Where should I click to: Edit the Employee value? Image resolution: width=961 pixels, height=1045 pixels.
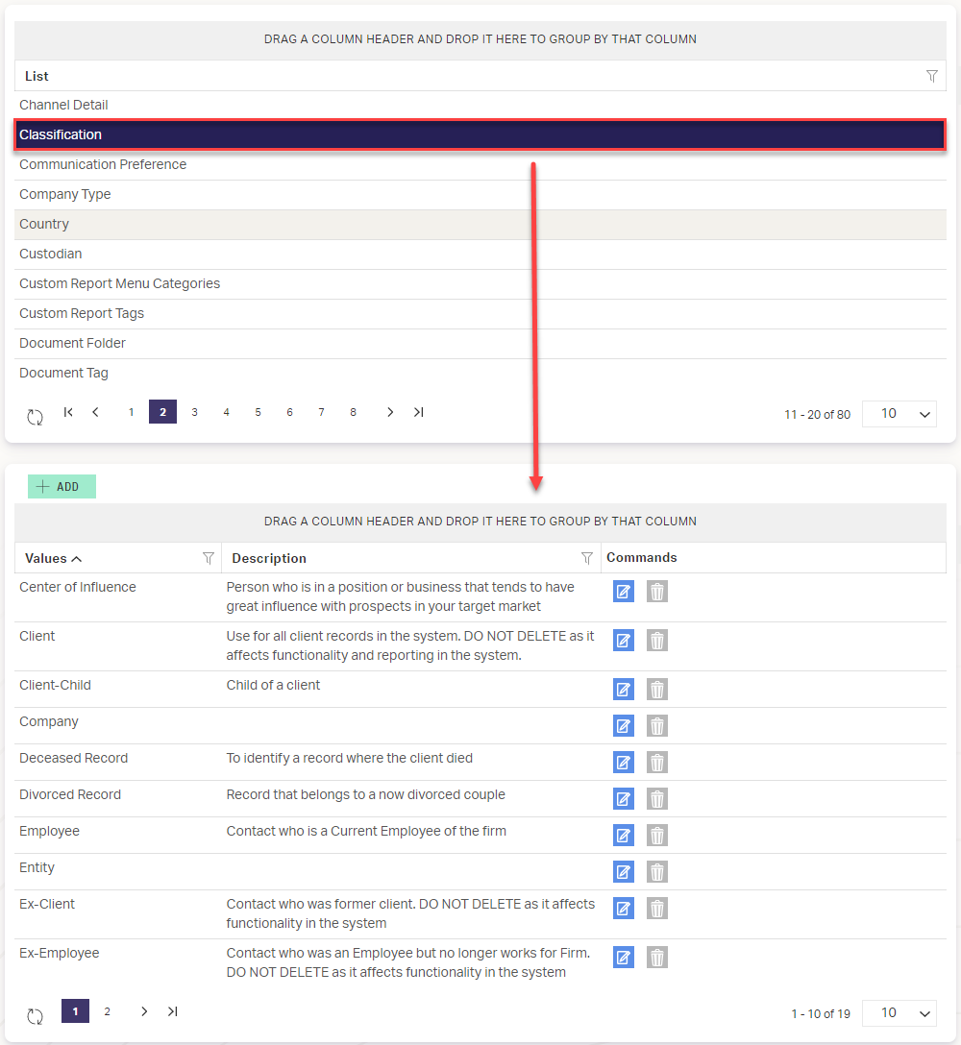click(x=624, y=836)
